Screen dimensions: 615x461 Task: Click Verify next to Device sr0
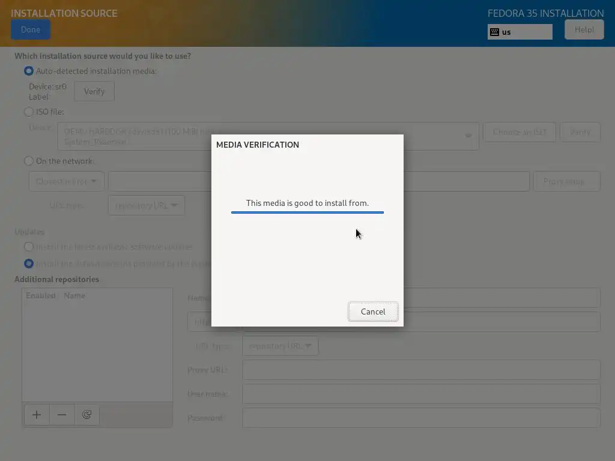pos(94,91)
